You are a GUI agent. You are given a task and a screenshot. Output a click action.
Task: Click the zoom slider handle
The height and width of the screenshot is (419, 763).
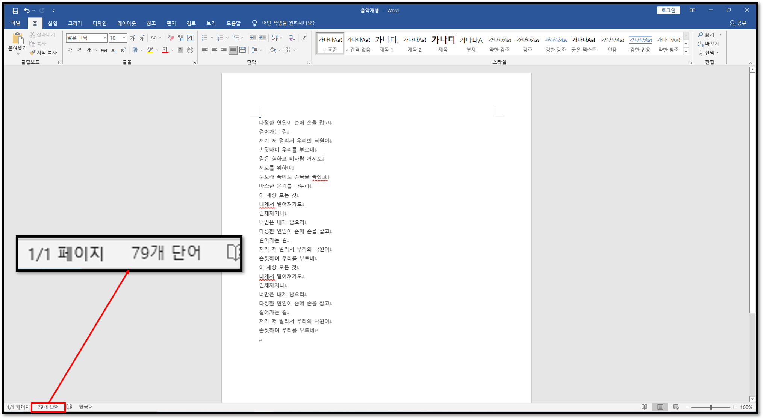click(x=711, y=407)
